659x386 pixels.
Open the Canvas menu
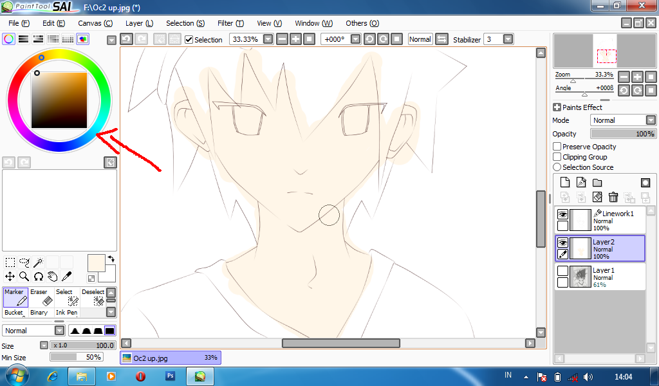[95, 23]
